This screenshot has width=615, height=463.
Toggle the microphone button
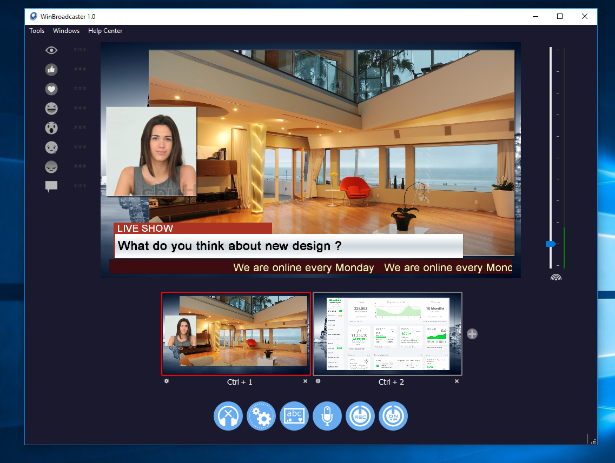(x=327, y=417)
